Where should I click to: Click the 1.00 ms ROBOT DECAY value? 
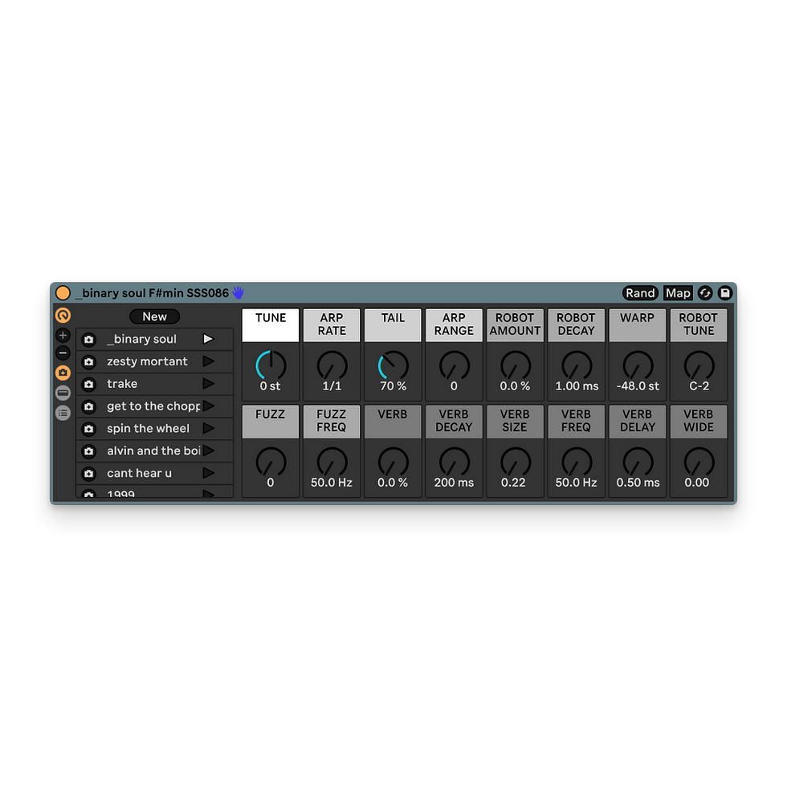tap(577, 386)
